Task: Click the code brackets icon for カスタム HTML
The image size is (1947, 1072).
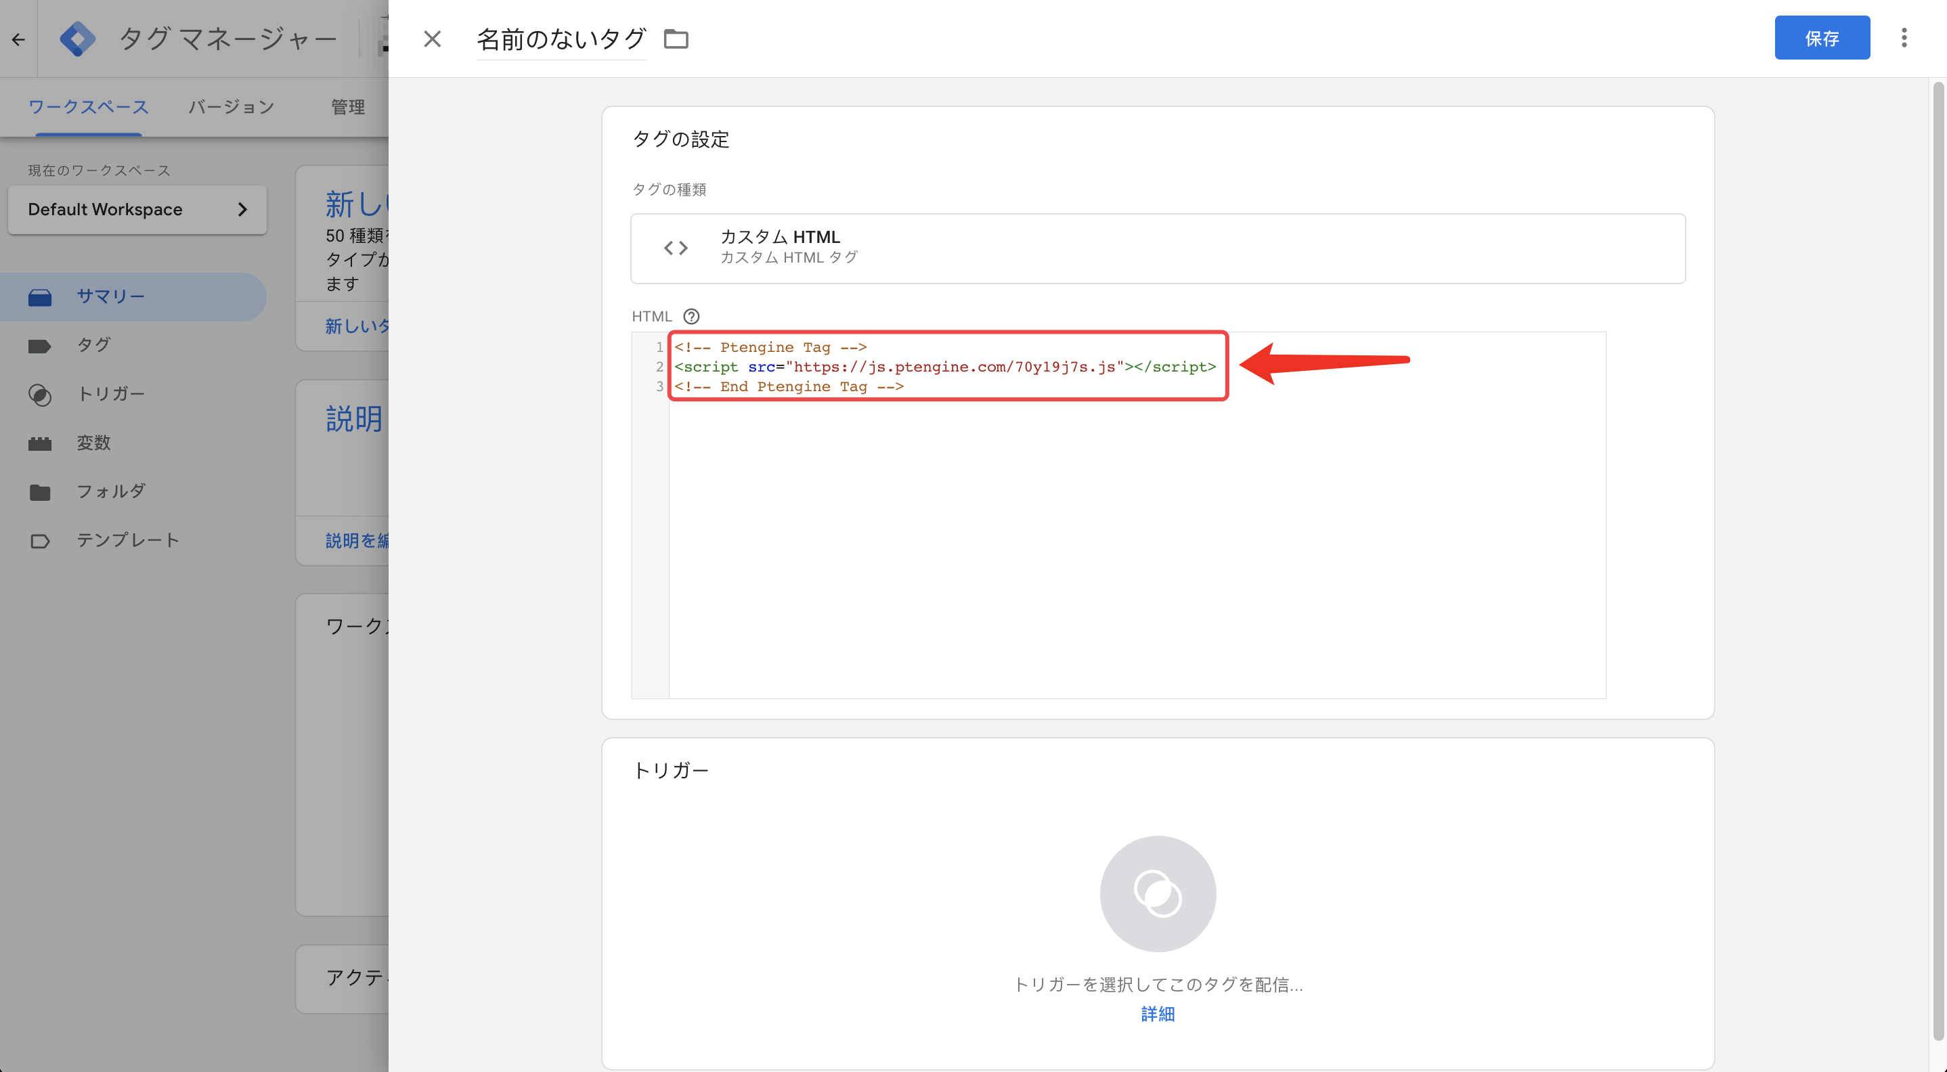Action: (x=676, y=248)
